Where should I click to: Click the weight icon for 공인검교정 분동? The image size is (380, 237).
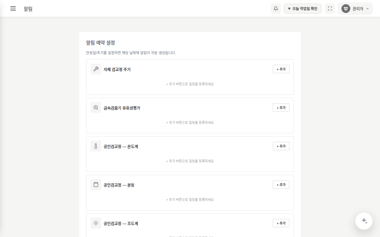pos(96,185)
